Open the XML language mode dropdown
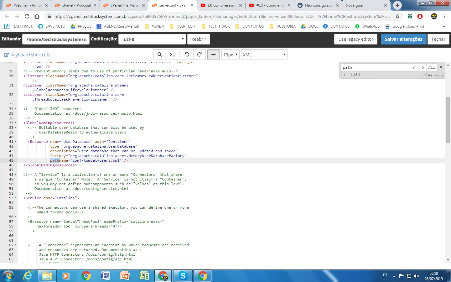This screenshot has height=282, width=451. click(x=264, y=55)
